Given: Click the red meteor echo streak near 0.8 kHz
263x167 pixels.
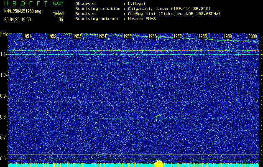Looking at the screenshot, I should click(x=159, y=115).
